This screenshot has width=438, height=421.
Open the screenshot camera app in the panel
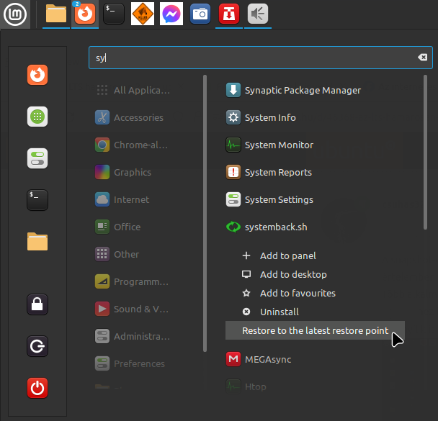(200, 14)
